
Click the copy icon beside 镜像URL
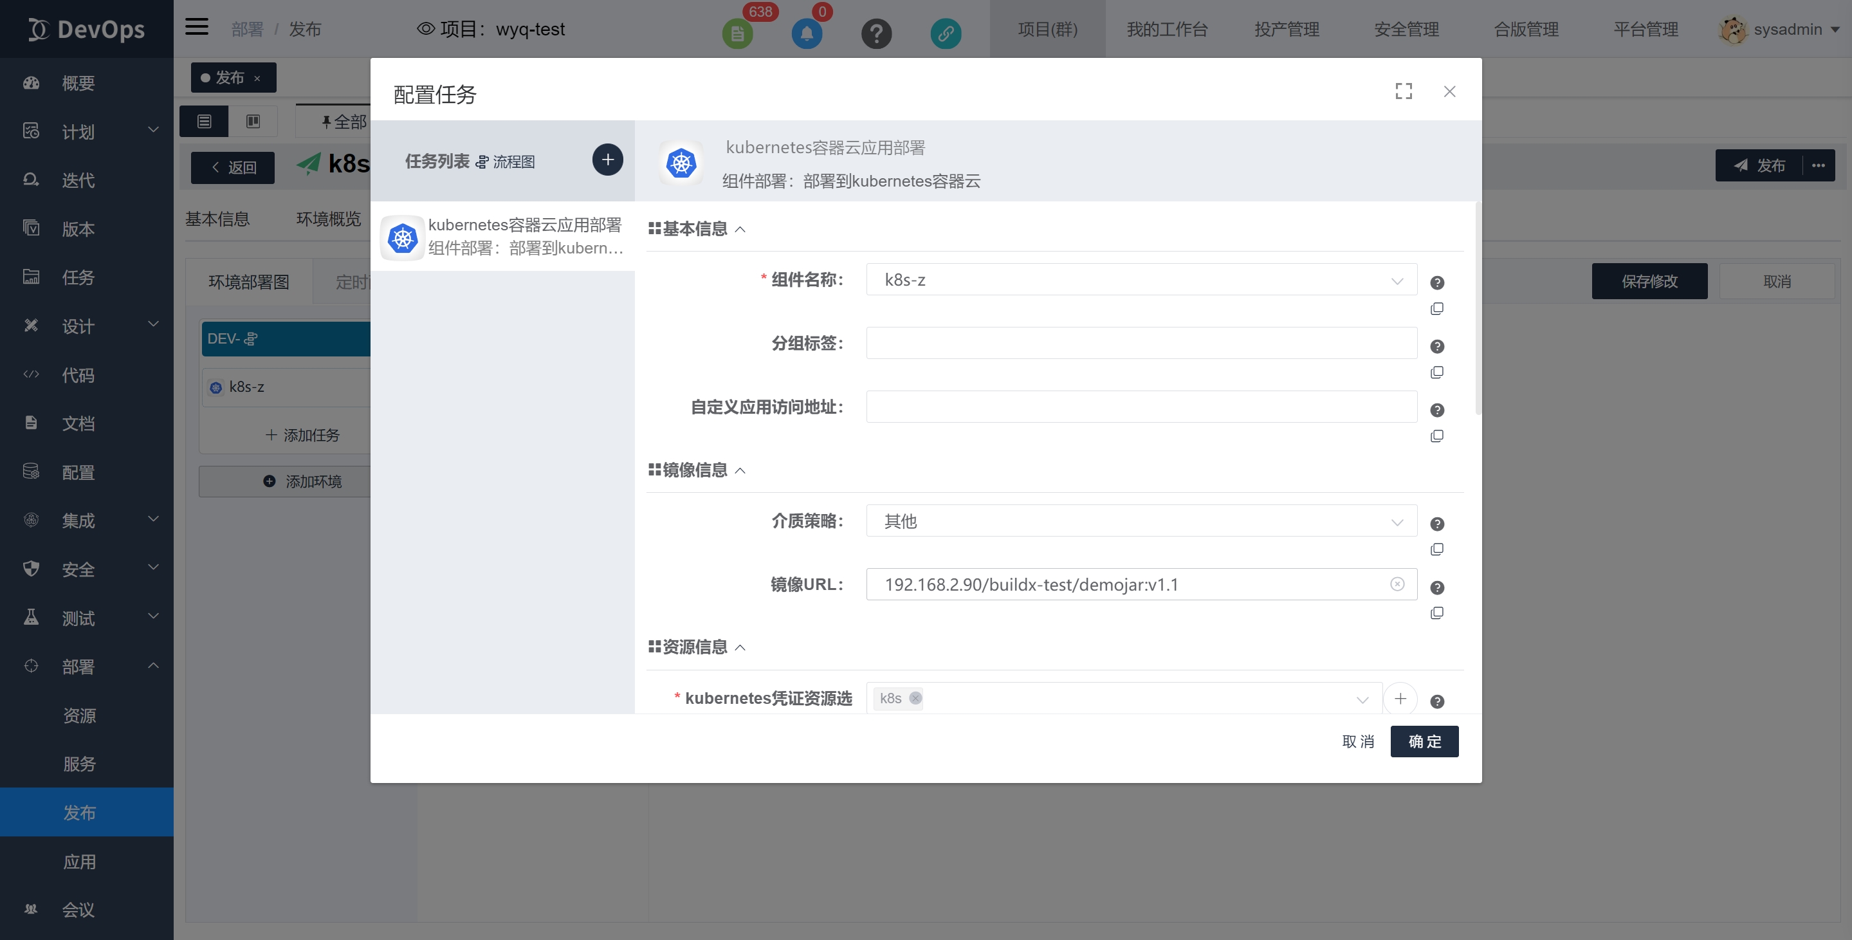point(1437,613)
